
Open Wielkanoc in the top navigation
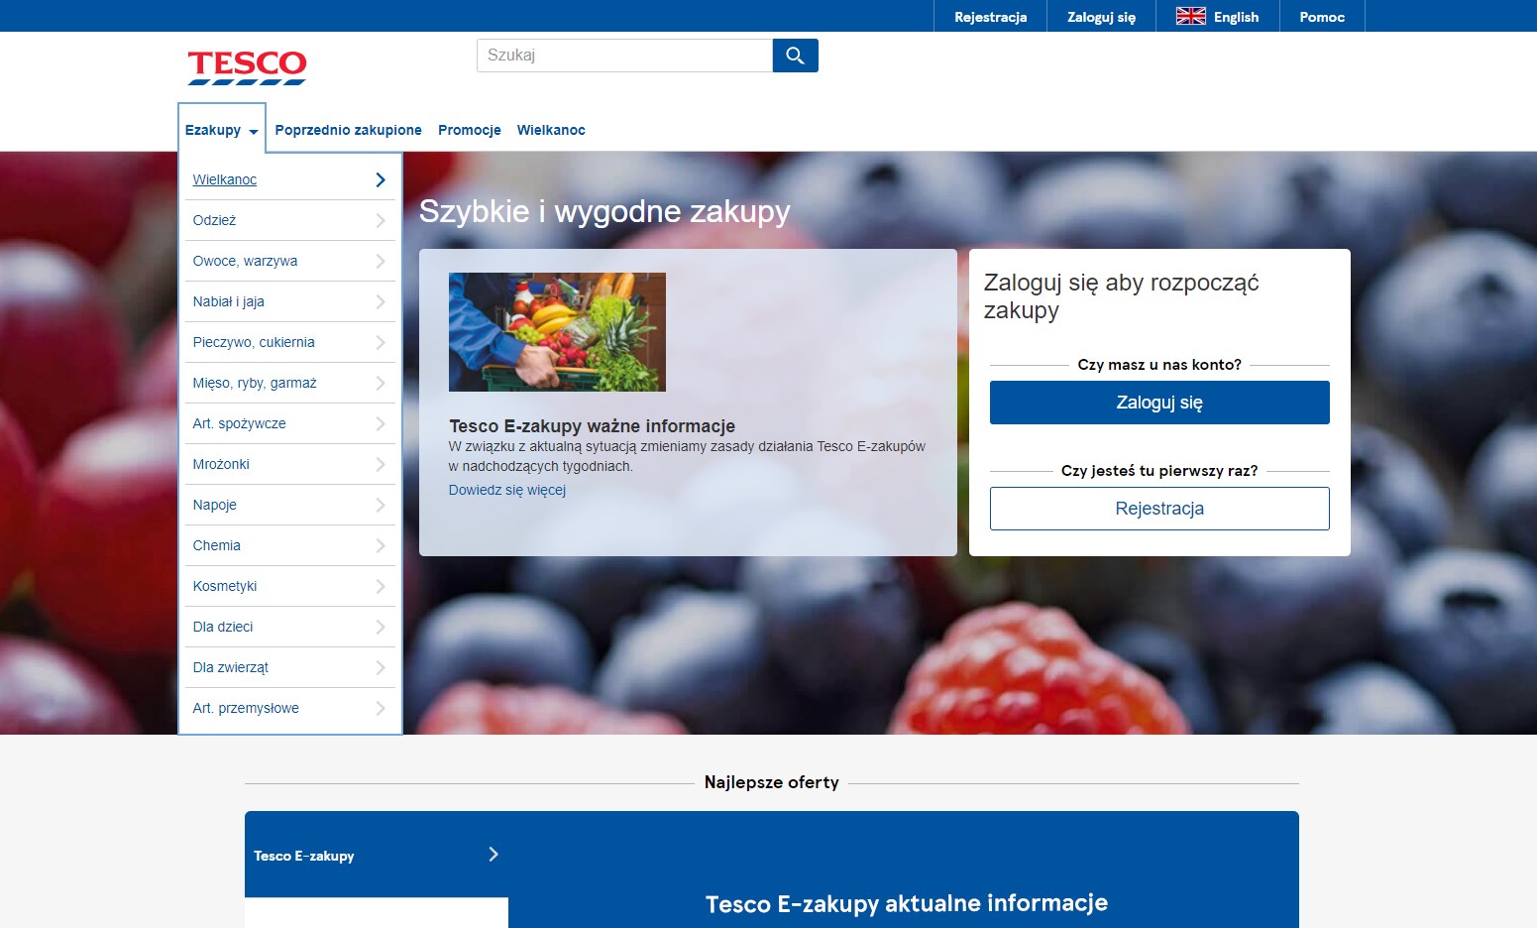[551, 130]
